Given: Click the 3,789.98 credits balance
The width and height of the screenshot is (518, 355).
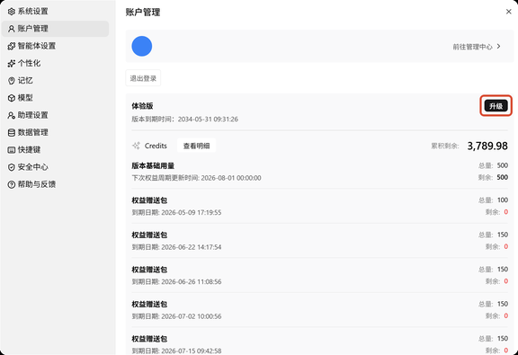Looking at the screenshot, I should tap(487, 146).
